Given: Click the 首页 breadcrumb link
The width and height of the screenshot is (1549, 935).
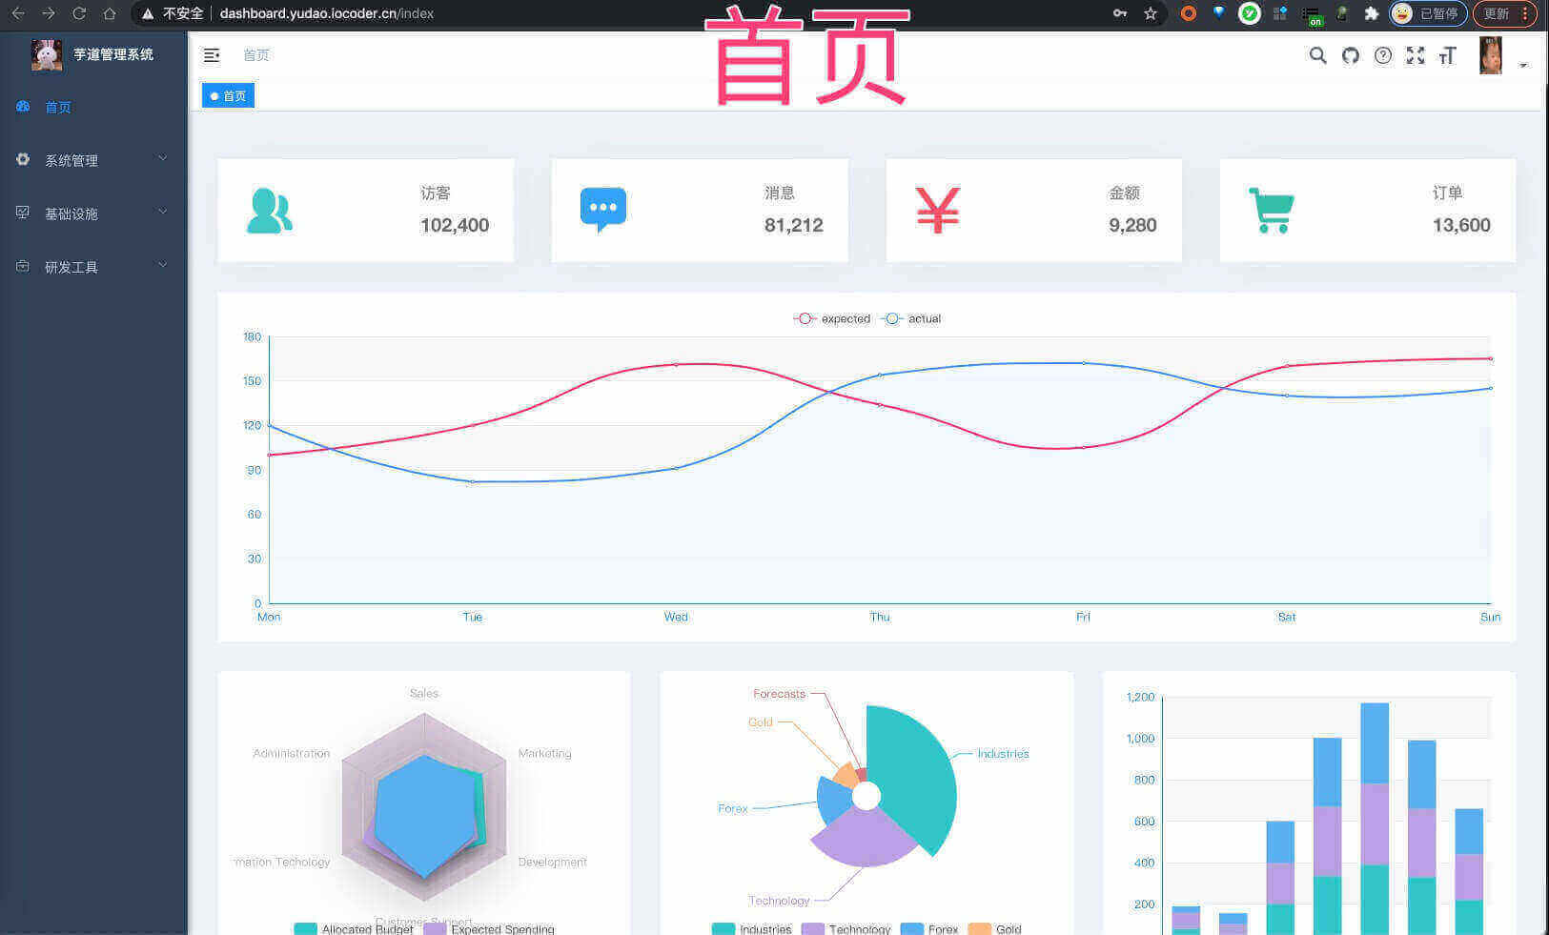Looking at the screenshot, I should point(255,55).
